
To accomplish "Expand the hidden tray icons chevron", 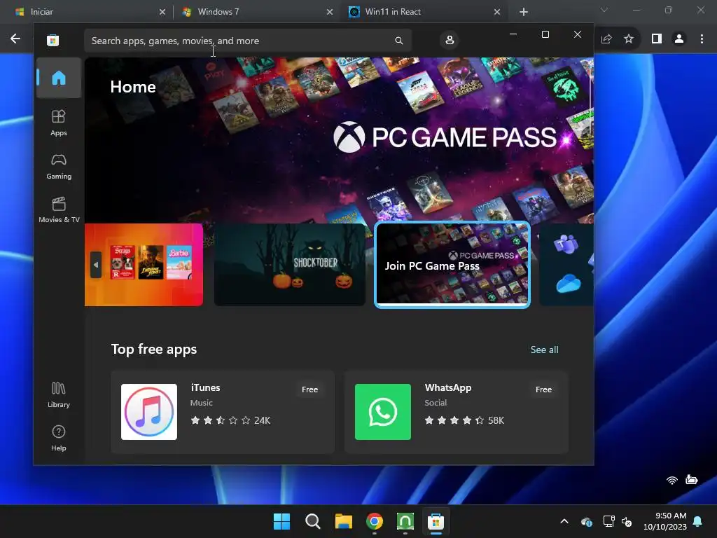I will 564,521.
